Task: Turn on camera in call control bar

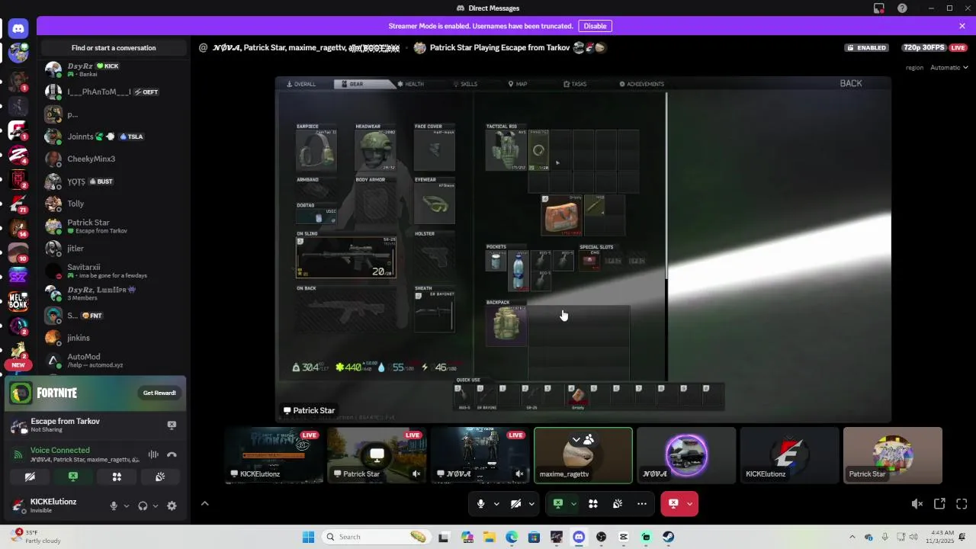Action: [x=515, y=504]
